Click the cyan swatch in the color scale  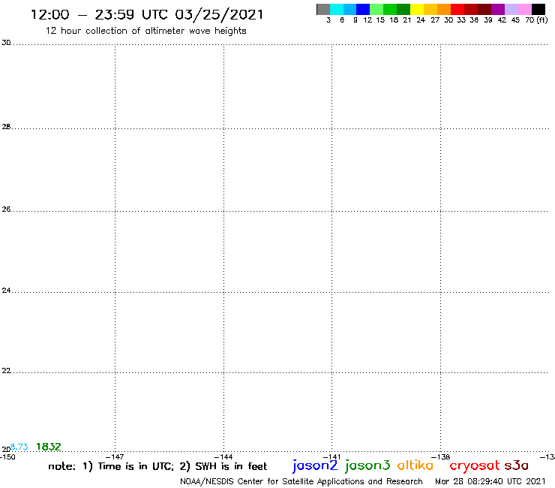[337, 9]
